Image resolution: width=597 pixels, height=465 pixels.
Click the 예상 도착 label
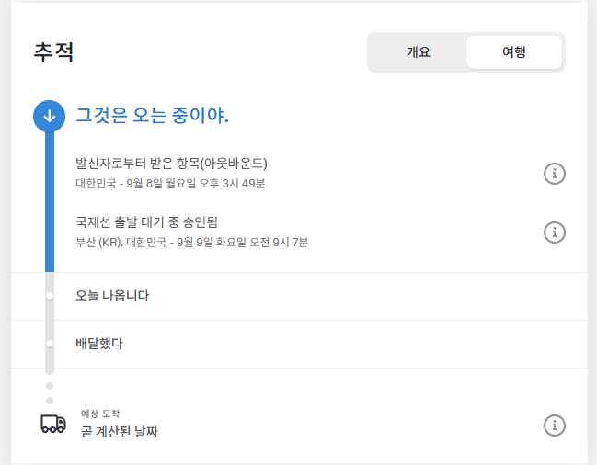tap(100, 414)
